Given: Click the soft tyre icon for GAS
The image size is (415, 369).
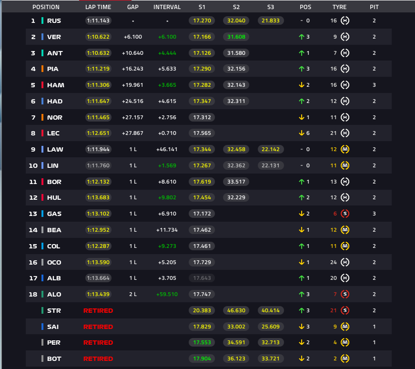Looking at the screenshot, I should point(345,214).
